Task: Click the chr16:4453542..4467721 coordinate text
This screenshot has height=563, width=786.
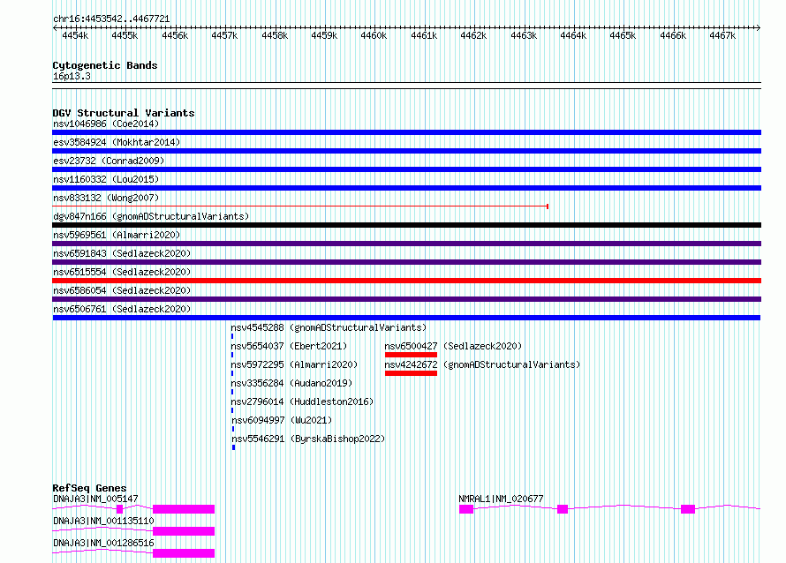Action: click(111, 19)
